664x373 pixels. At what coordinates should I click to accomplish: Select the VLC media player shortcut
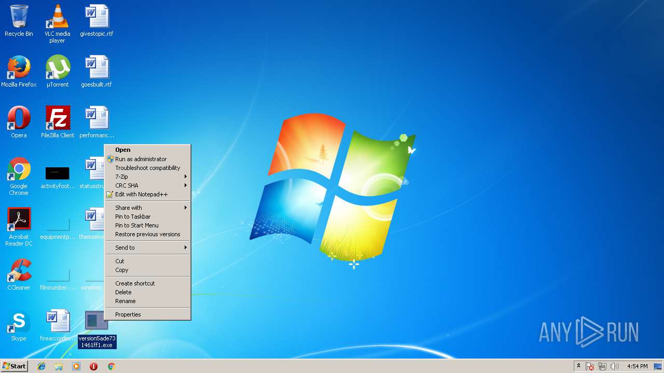point(57,24)
